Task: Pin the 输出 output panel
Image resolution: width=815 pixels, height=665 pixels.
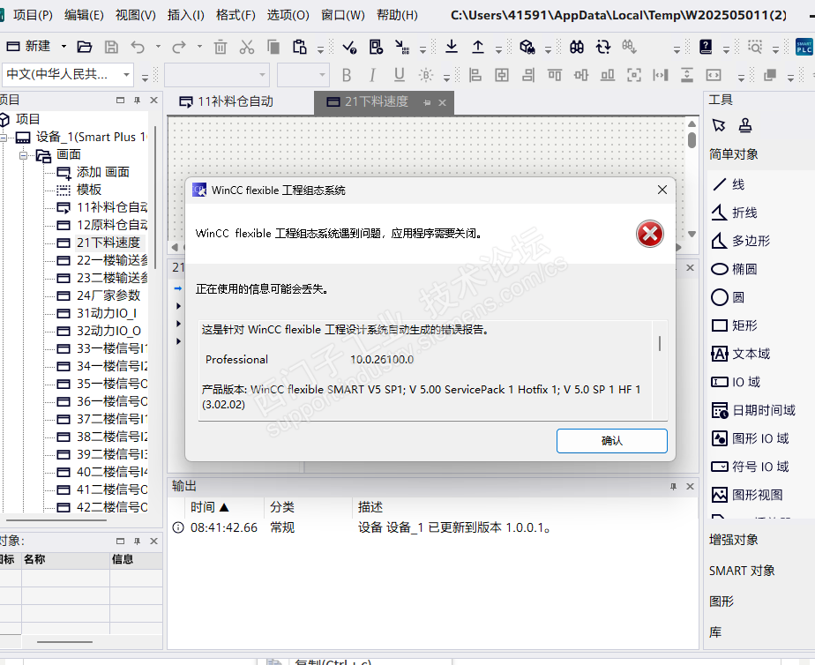Action: pos(673,486)
